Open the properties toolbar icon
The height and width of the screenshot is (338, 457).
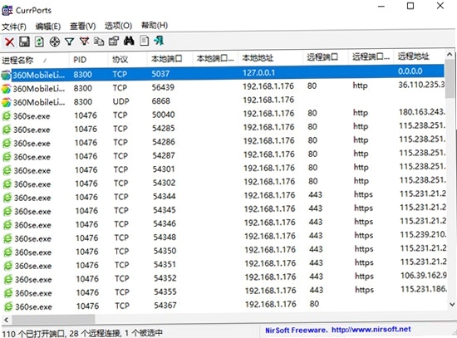pos(114,41)
